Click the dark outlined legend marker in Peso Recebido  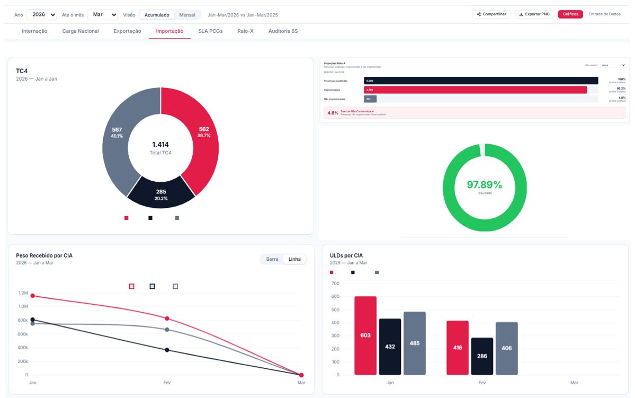(x=153, y=286)
